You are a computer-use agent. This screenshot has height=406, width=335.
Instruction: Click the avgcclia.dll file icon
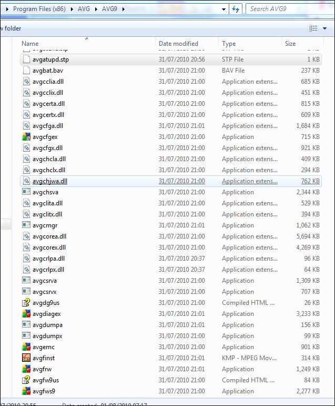click(x=26, y=82)
